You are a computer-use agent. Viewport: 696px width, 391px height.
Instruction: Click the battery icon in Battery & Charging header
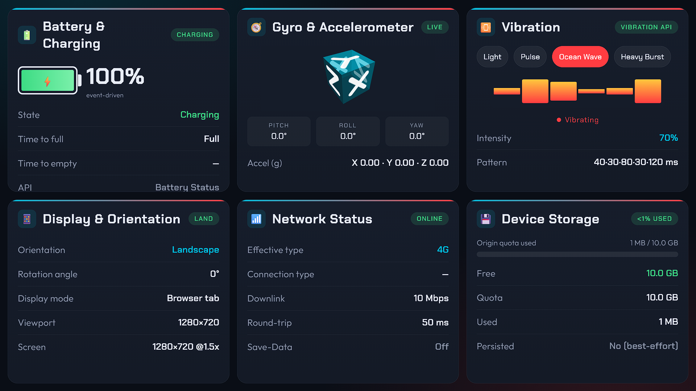coord(27,35)
